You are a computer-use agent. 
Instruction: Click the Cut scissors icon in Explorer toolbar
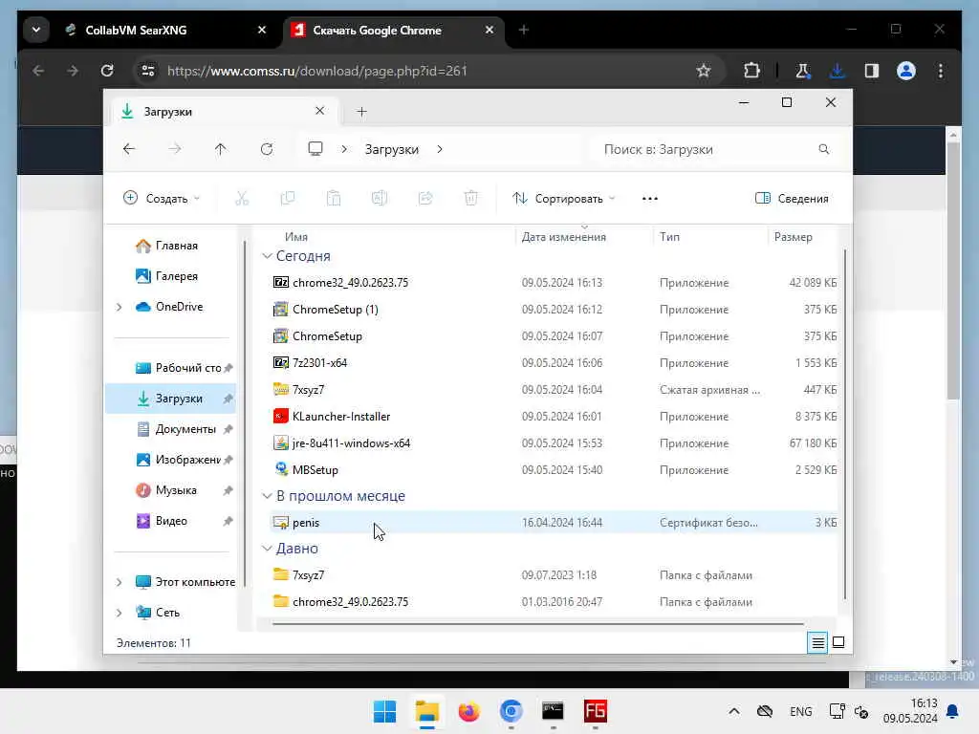pyautogui.click(x=242, y=199)
